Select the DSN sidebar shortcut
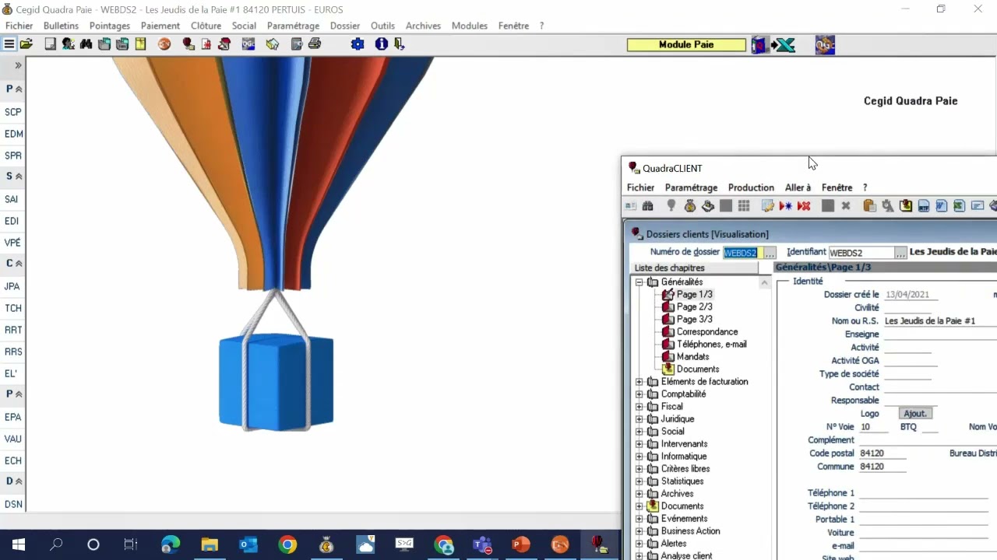The image size is (997, 560). pos(13,504)
